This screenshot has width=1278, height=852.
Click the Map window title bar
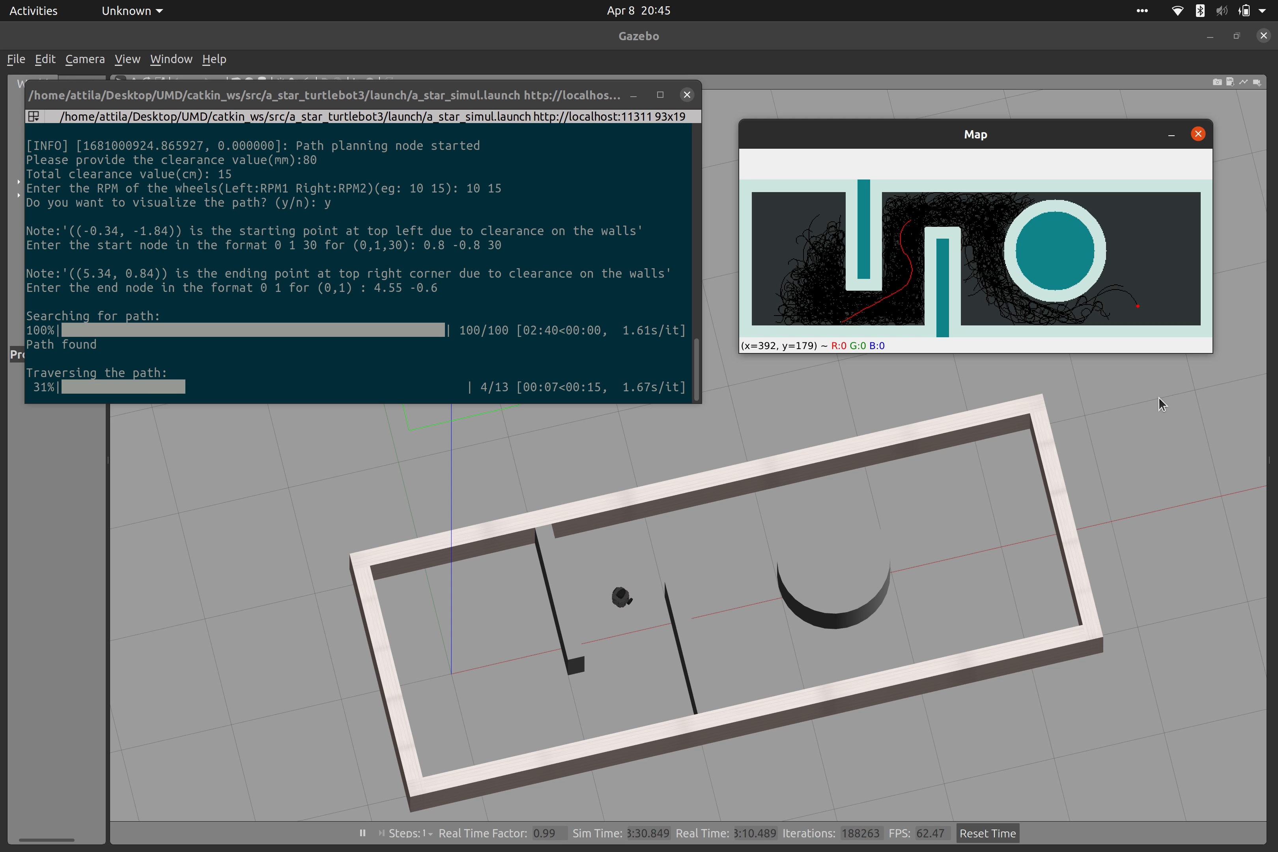(x=975, y=134)
